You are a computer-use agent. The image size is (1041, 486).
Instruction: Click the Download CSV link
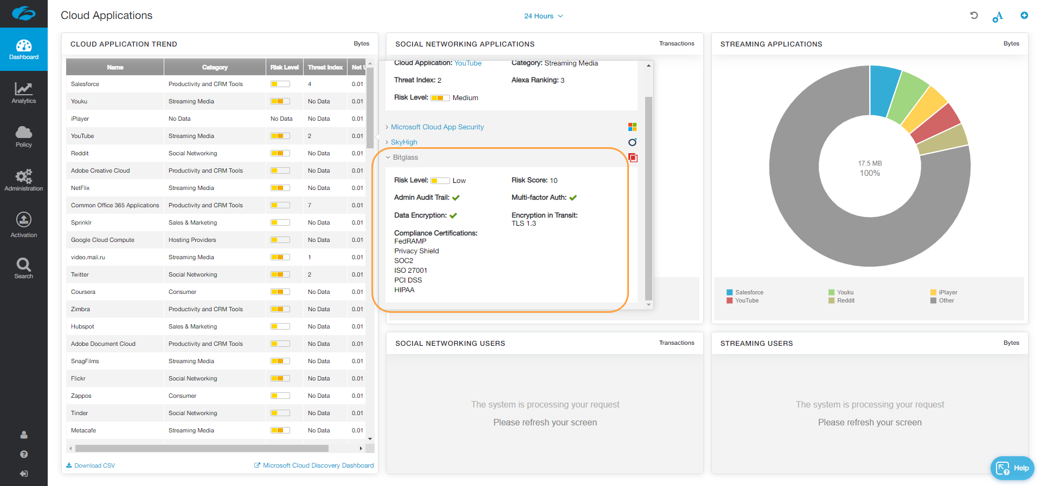(x=91, y=465)
